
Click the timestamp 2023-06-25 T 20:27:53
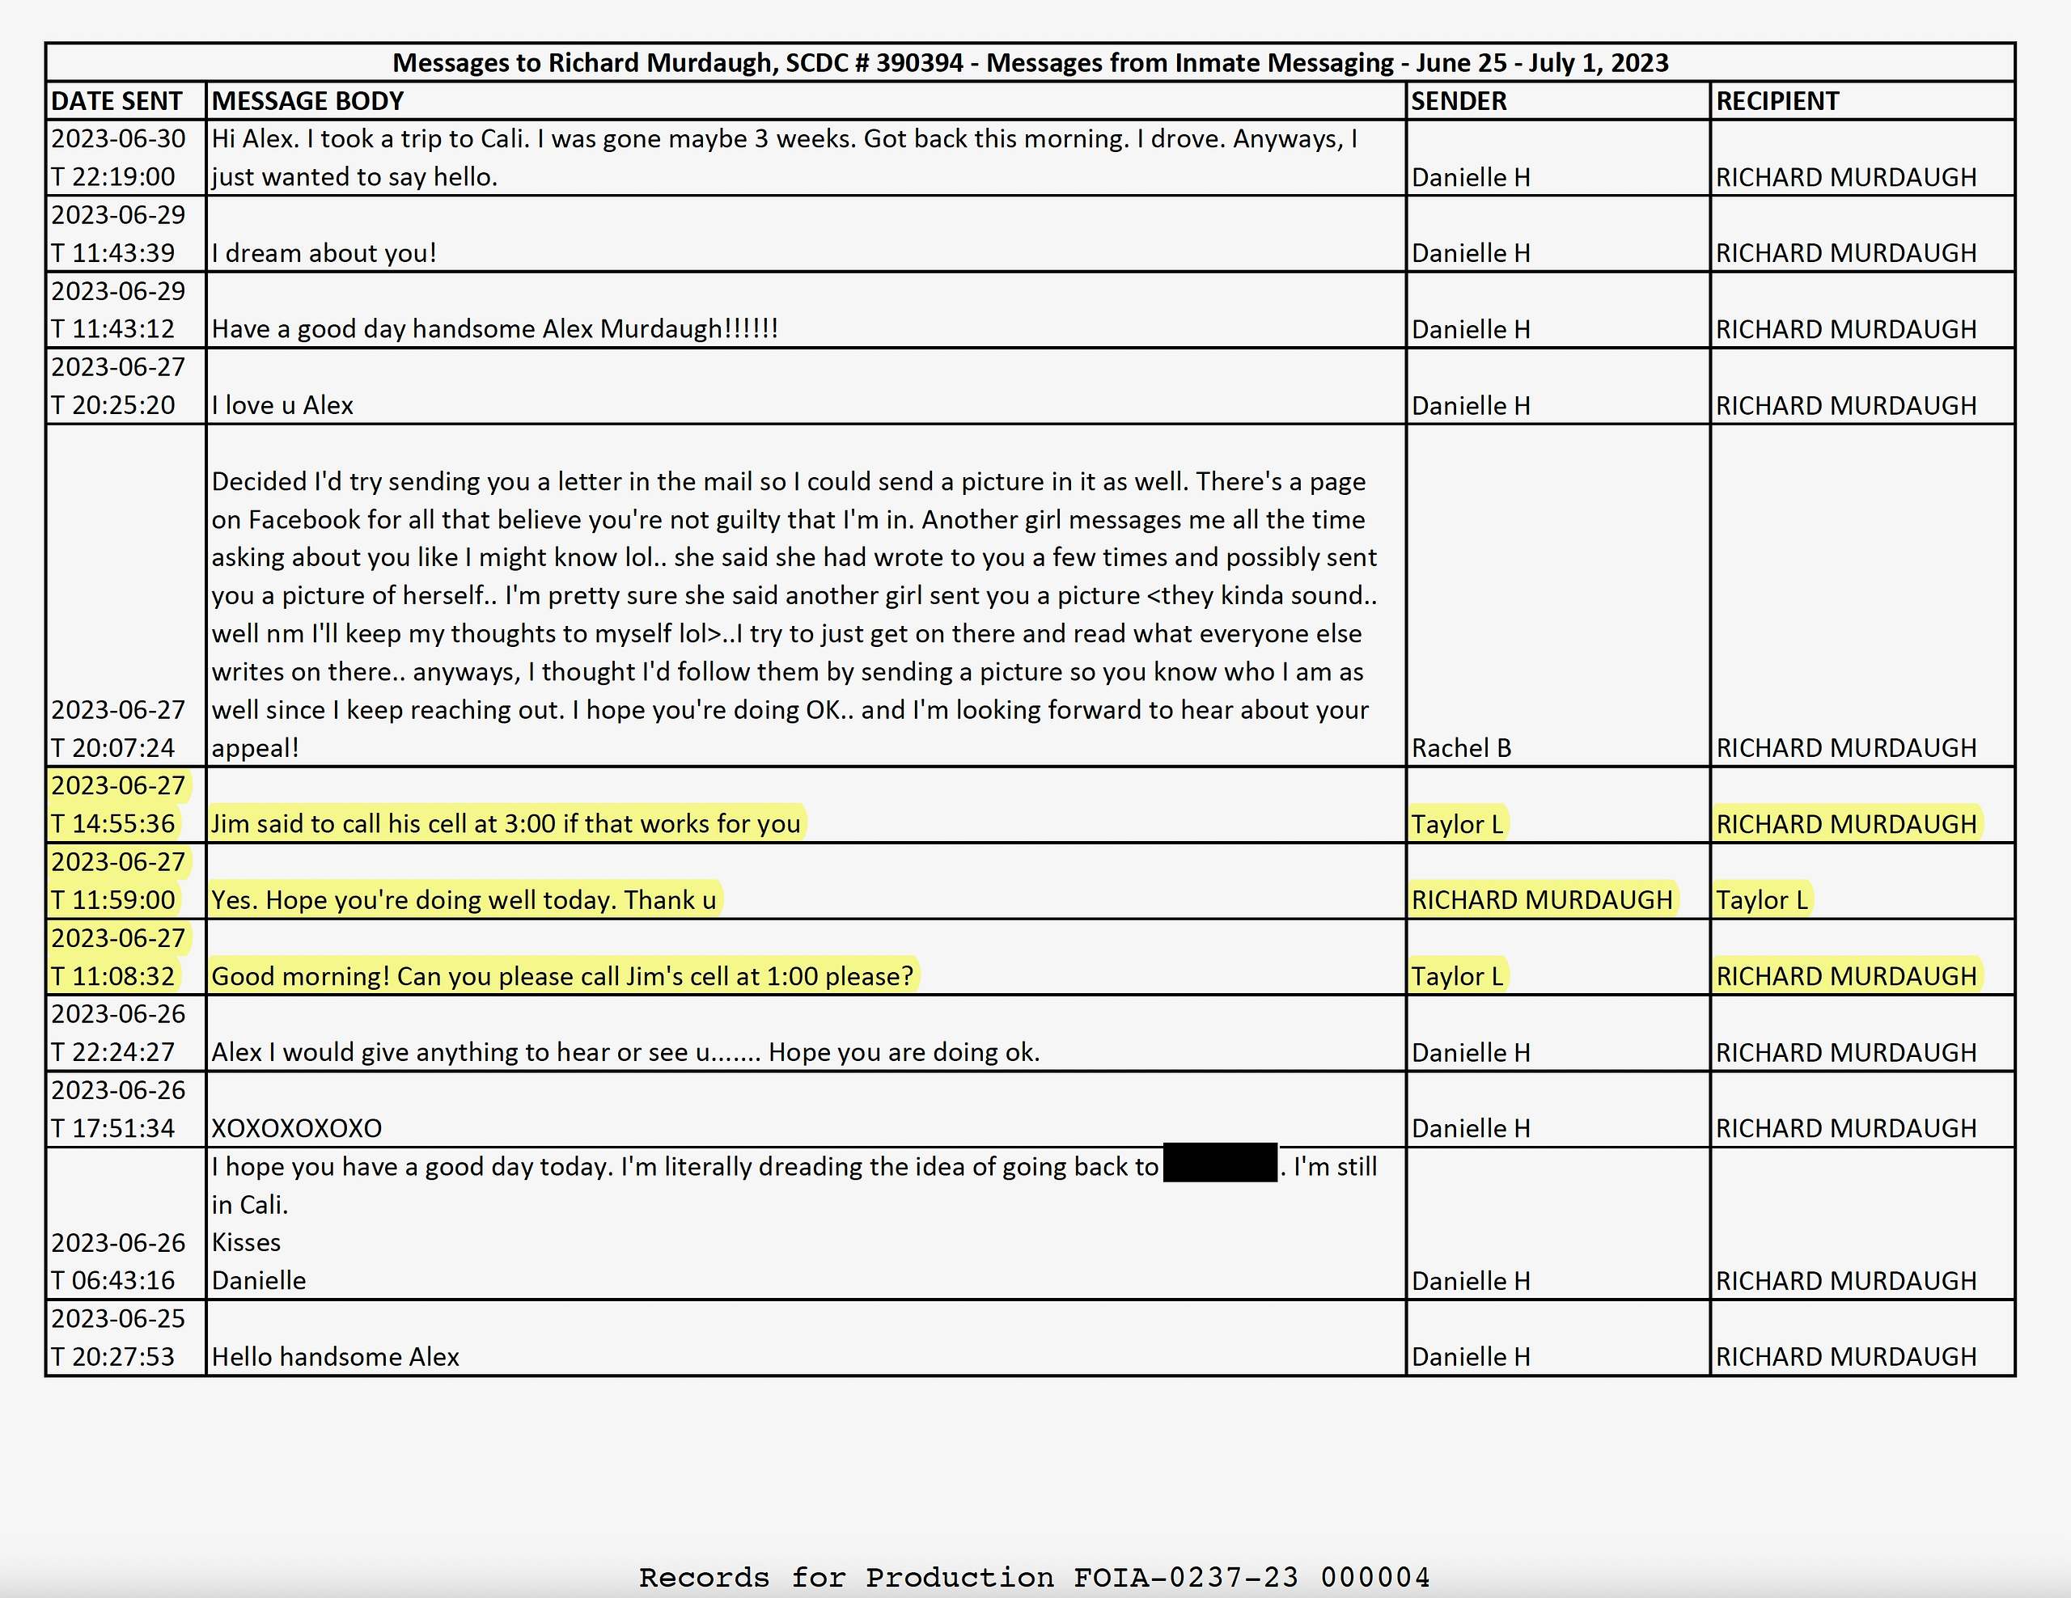[117, 1338]
